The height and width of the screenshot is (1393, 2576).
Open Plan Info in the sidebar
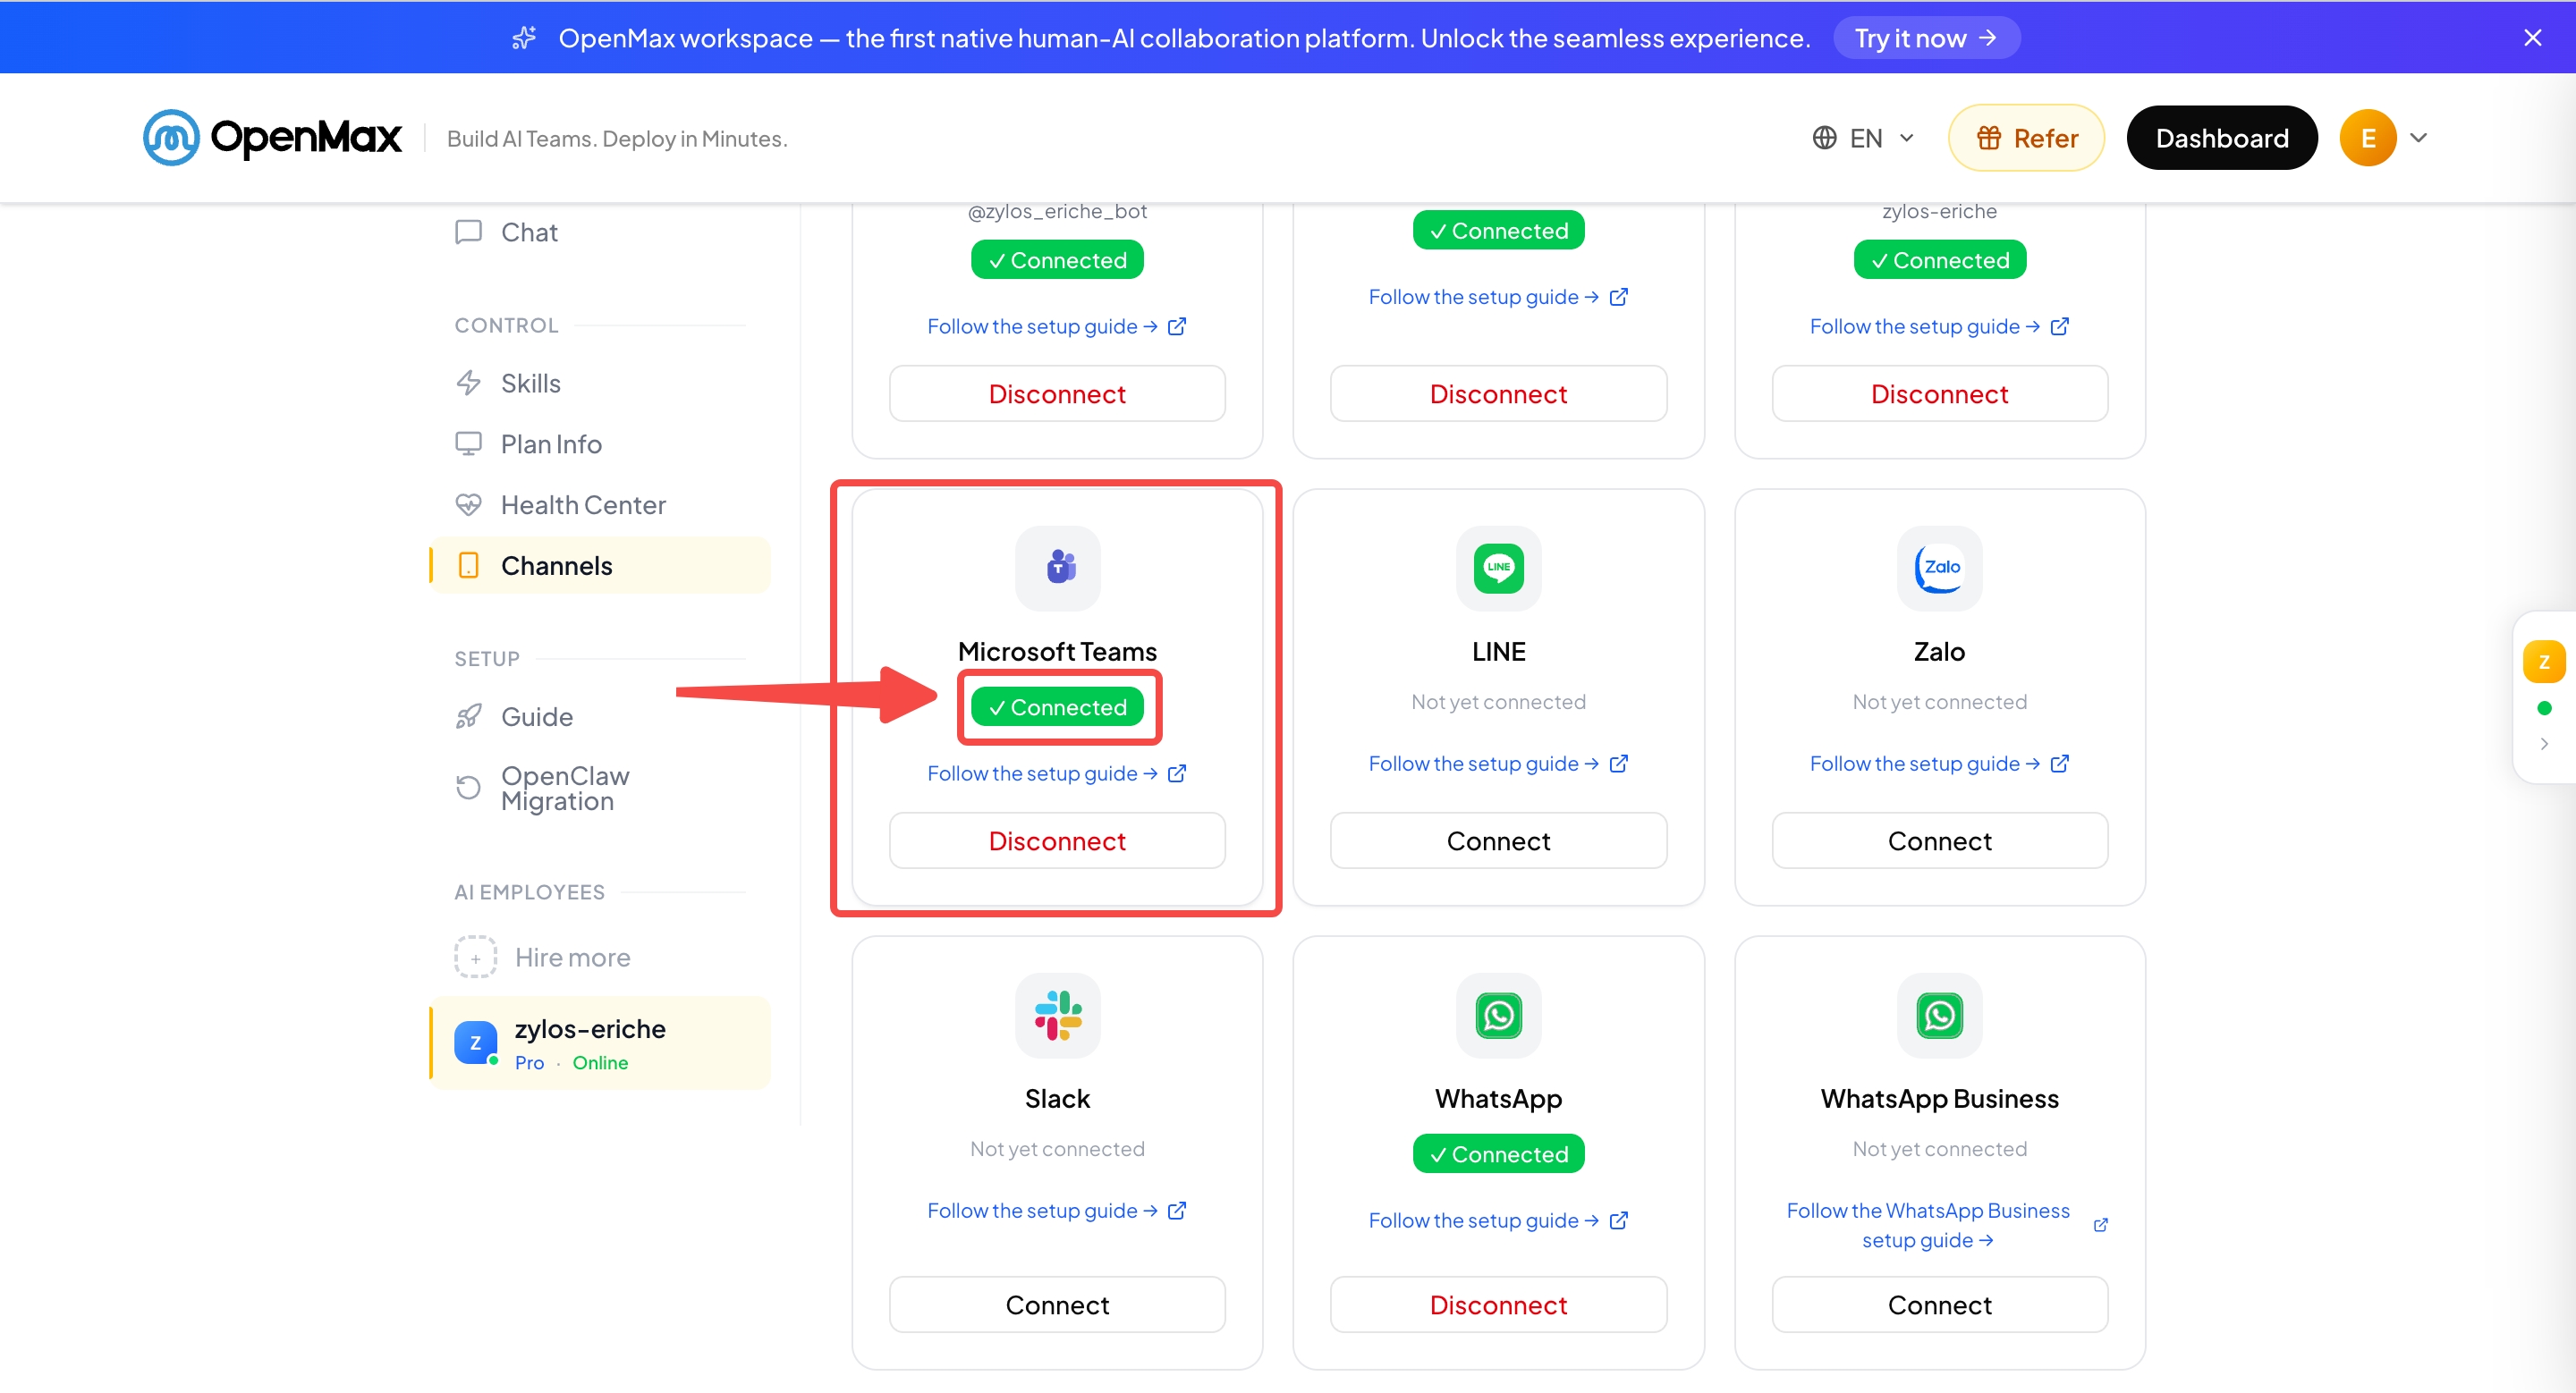tap(600, 443)
